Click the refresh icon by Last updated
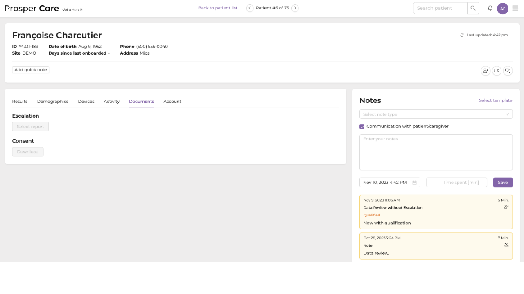Viewport: 524px width, 294px height. point(462,35)
